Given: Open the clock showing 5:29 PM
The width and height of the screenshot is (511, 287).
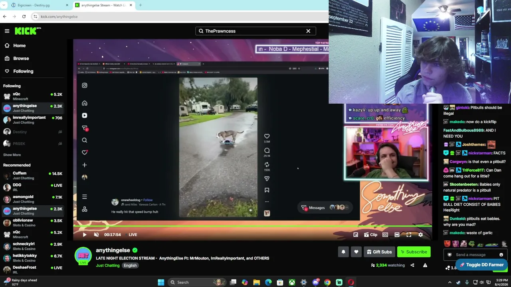Looking at the screenshot, I should point(501,282).
